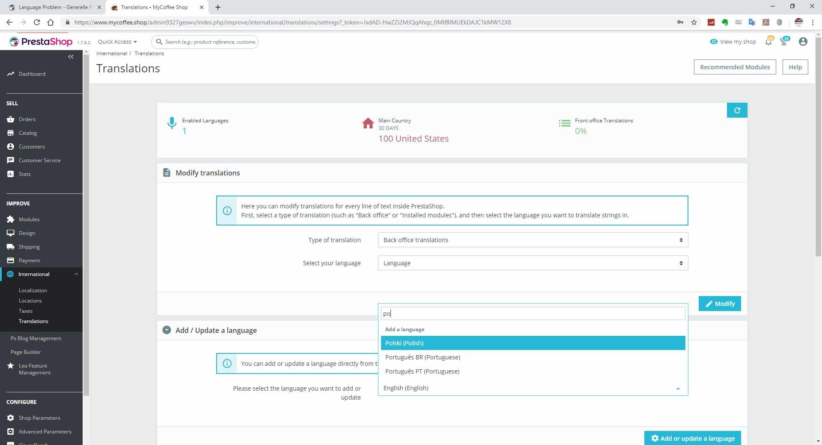Click the Modify button

[x=720, y=304]
